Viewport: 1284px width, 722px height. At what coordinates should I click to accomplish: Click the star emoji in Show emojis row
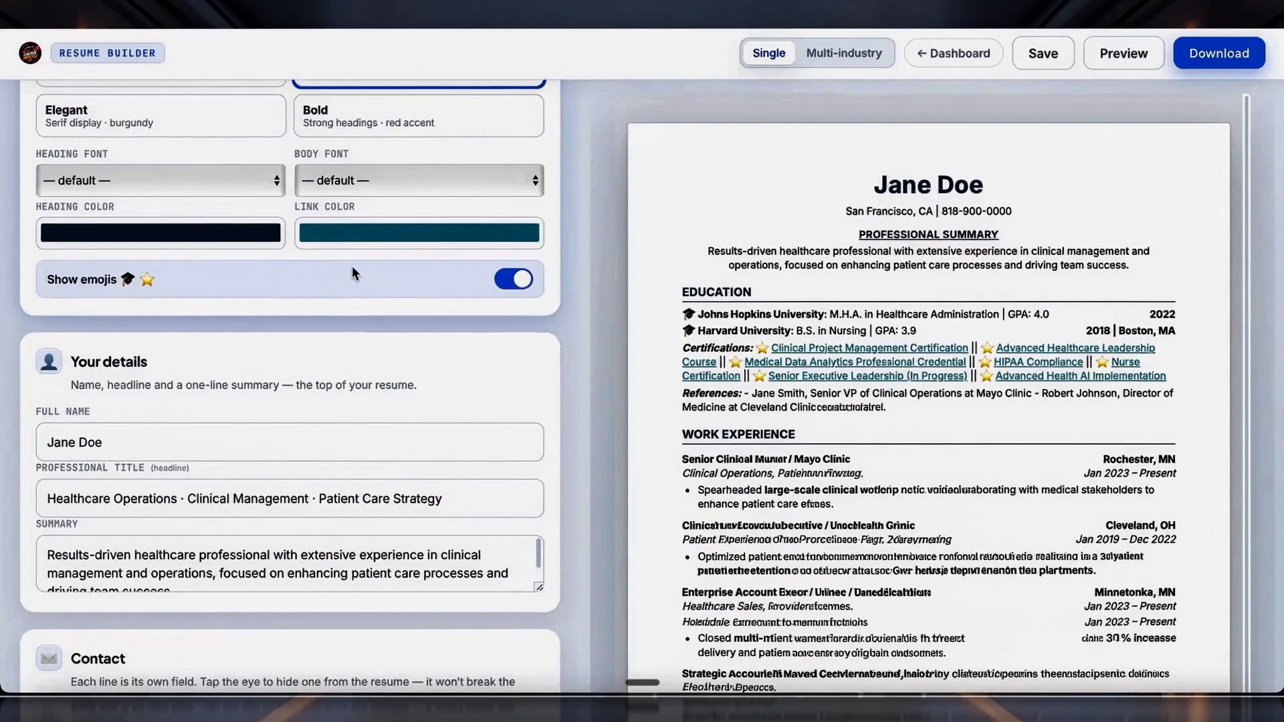click(x=147, y=279)
